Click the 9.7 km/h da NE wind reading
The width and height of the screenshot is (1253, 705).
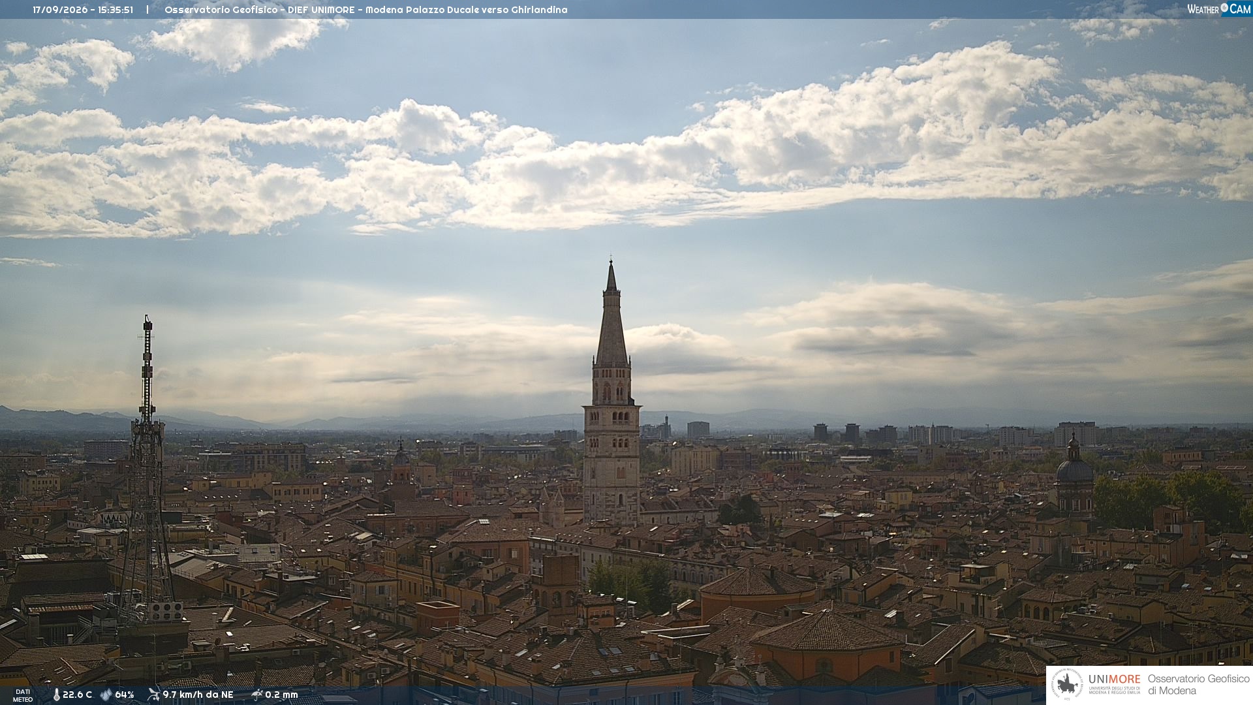(198, 695)
